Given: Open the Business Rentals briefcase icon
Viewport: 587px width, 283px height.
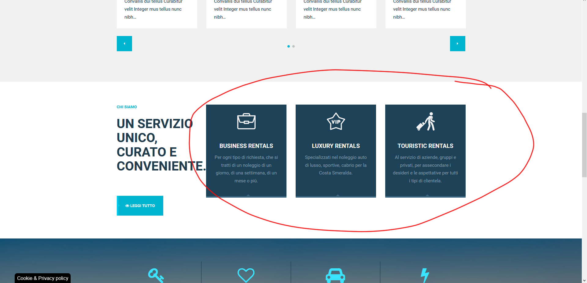Looking at the screenshot, I should coord(246,121).
